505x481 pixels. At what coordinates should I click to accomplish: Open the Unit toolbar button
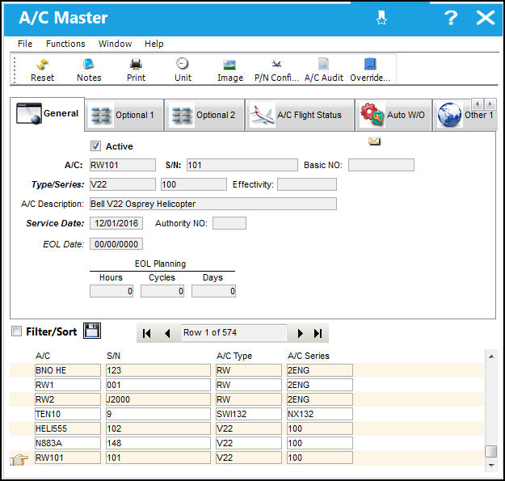(183, 70)
